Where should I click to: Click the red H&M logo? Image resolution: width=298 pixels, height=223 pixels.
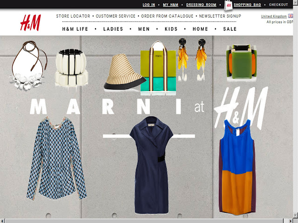[30, 23]
